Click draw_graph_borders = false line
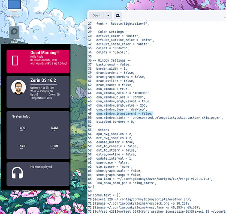Screen dimensions: 226x214 point(121,77)
